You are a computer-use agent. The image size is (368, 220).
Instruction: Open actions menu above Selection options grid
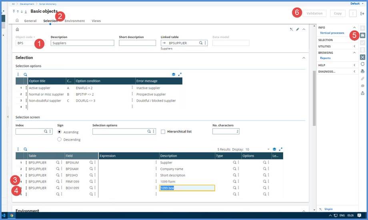pos(18,75)
